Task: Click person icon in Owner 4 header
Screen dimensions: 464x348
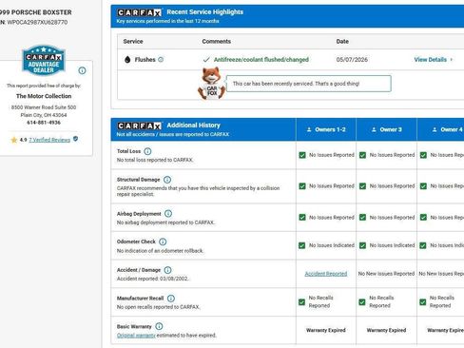Action: [x=435, y=129]
